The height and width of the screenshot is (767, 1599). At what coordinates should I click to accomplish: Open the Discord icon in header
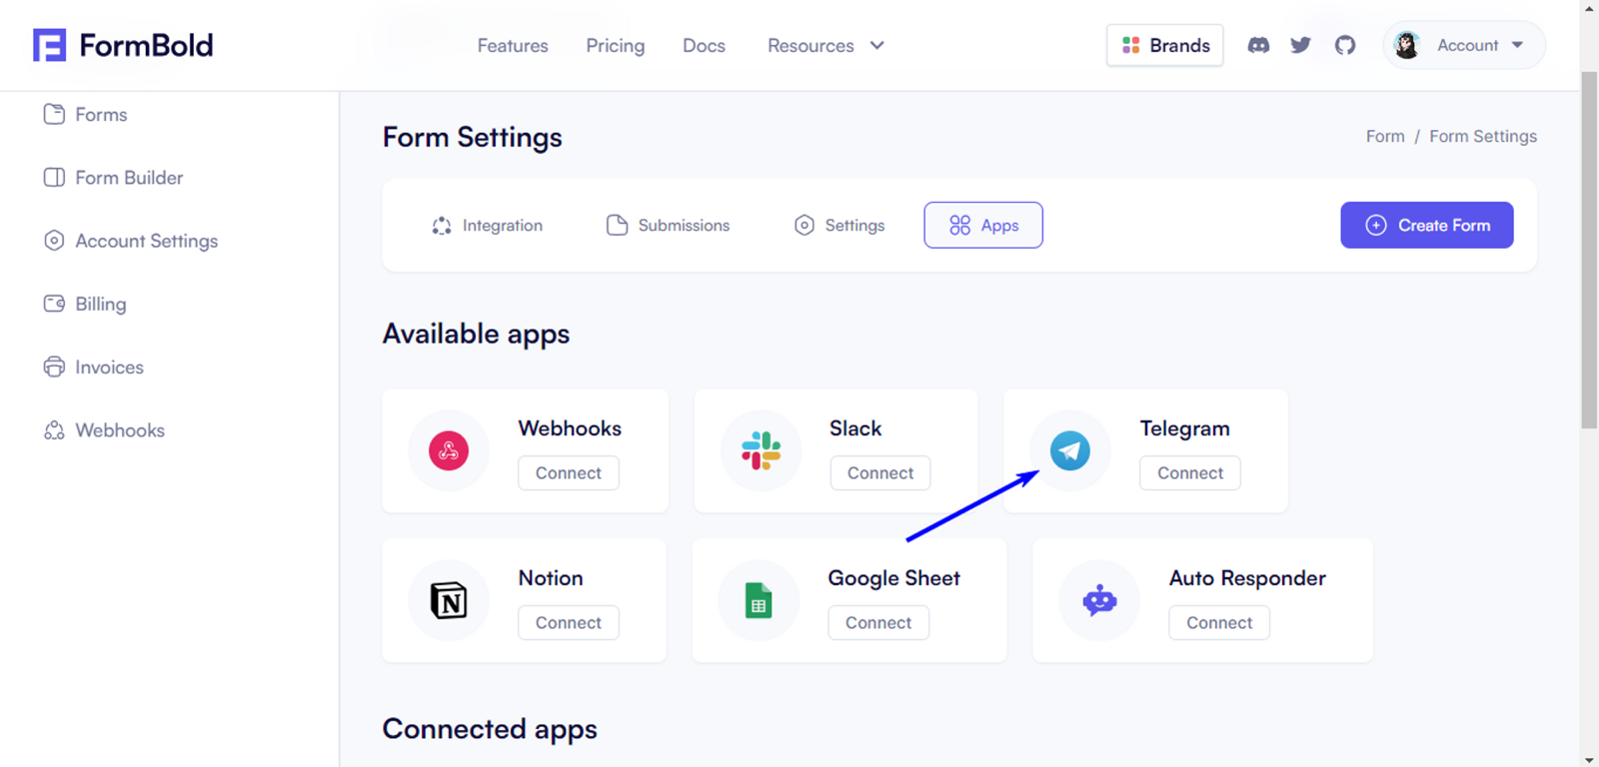[x=1258, y=45]
